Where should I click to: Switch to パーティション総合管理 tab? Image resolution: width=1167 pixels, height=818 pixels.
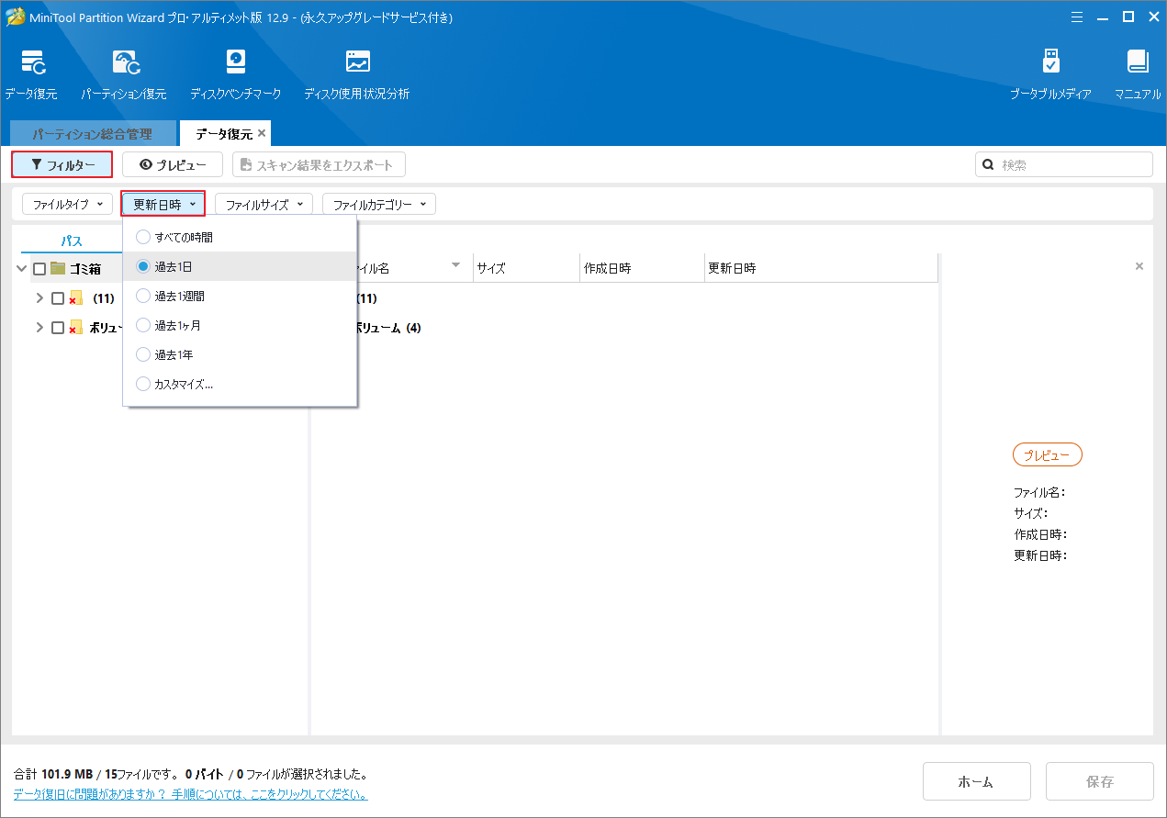pyautogui.click(x=93, y=133)
